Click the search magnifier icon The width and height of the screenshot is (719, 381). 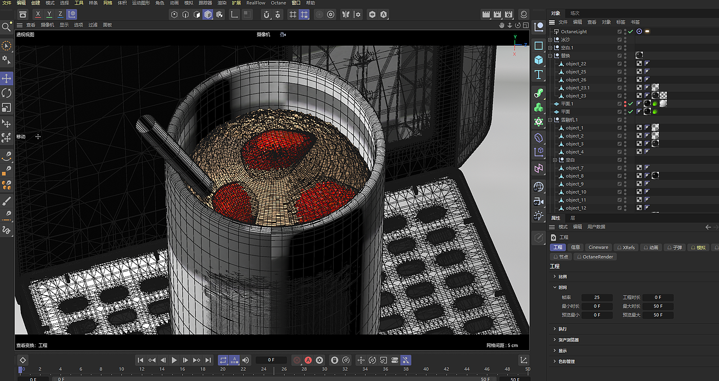coord(7,26)
